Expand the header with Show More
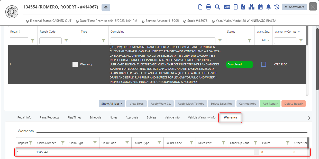The image size is (319, 159). click(x=294, y=7)
